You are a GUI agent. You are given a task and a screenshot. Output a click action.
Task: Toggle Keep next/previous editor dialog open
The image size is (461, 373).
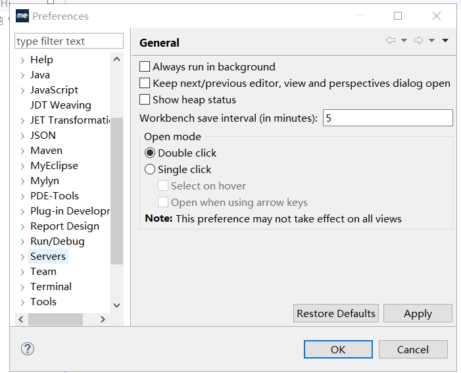(x=145, y=84)
